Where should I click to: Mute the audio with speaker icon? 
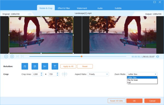point(157,56)
